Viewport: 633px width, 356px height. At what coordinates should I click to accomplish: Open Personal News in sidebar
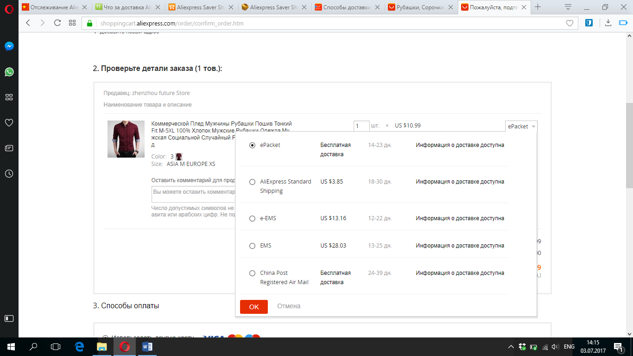click(x=9, y=148)
